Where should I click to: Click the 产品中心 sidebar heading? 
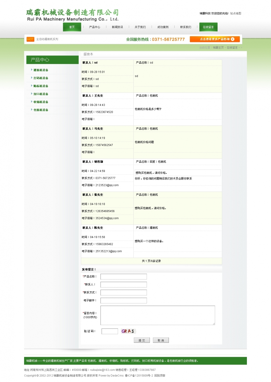click(x=40, y=60)
